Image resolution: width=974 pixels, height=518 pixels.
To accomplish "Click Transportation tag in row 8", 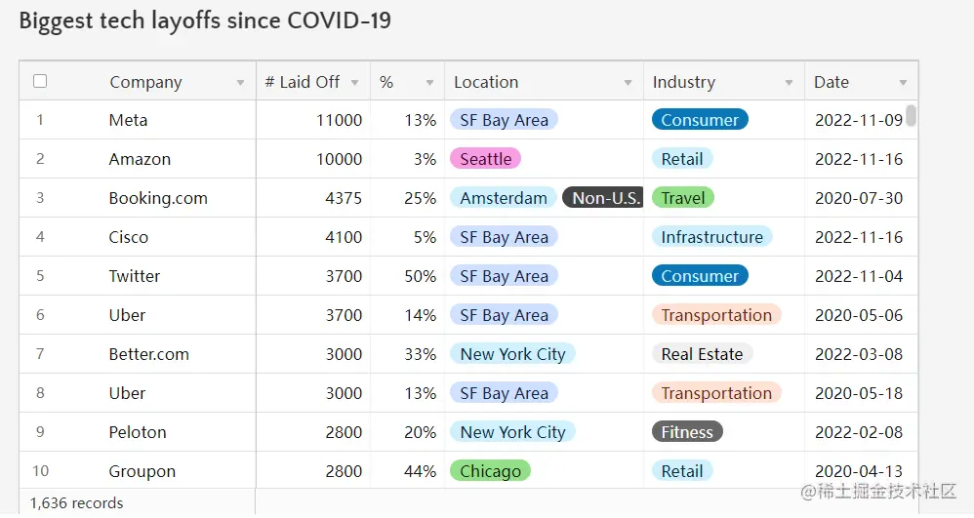I will coord(716,393).
